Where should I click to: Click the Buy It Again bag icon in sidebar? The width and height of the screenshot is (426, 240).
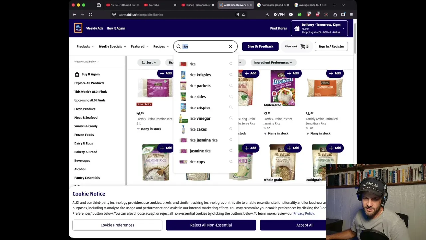(77, 74)
